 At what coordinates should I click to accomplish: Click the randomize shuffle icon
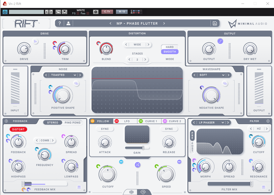138,165
